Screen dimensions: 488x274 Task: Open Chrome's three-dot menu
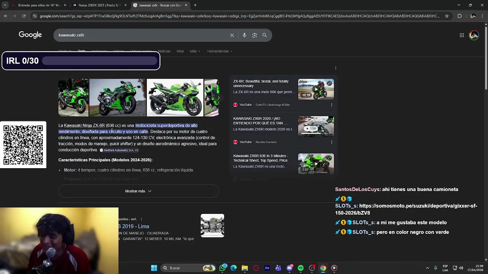[x=483, y=16]
